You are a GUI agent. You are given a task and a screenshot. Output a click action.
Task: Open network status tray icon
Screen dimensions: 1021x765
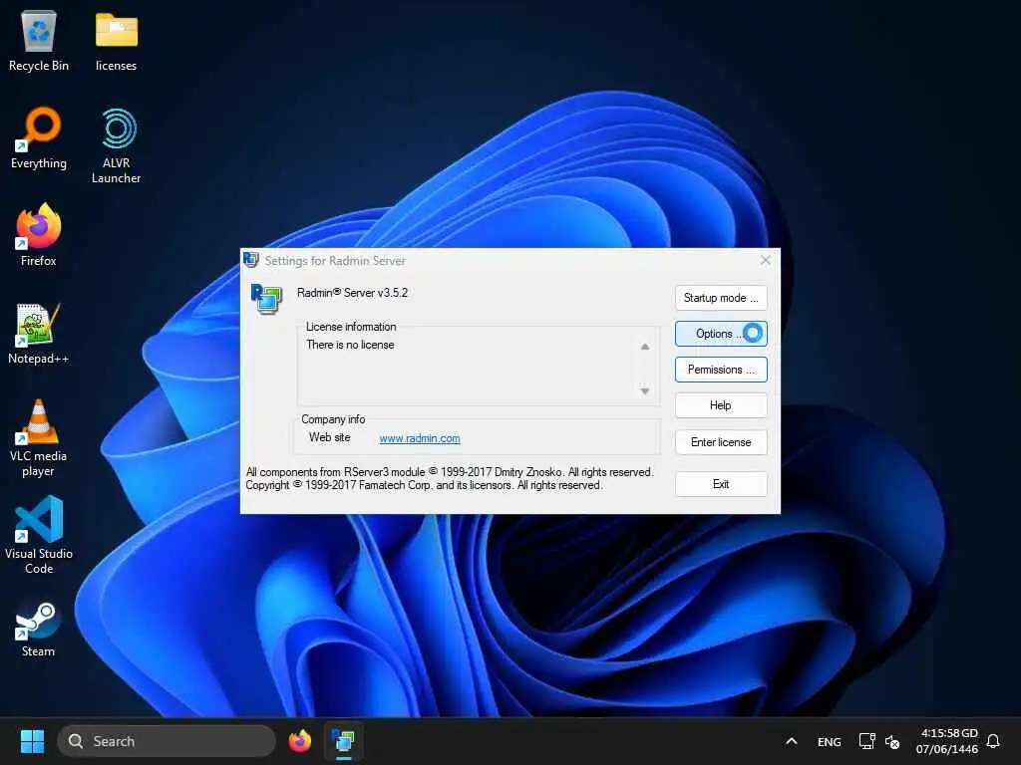click(866, 741)
